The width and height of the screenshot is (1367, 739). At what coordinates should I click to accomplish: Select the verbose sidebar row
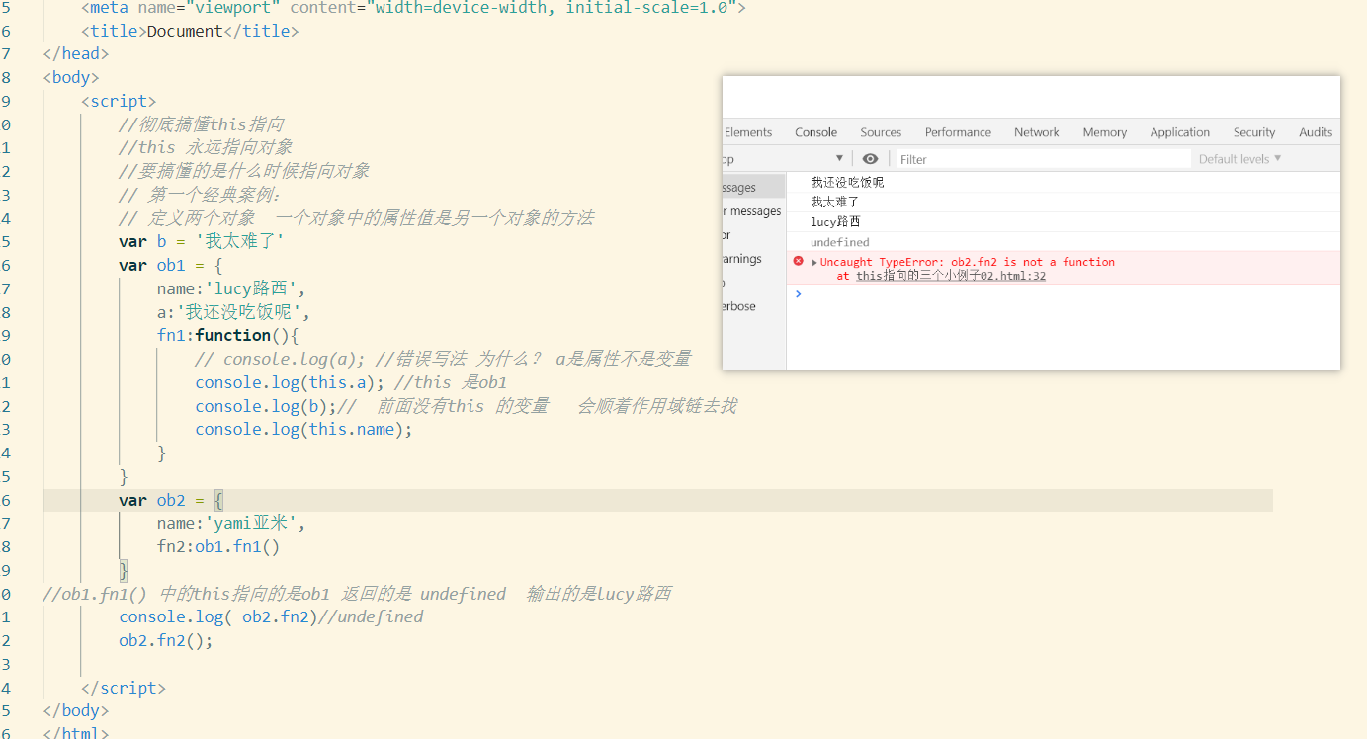pyautogui.click(x=754, y=306)
